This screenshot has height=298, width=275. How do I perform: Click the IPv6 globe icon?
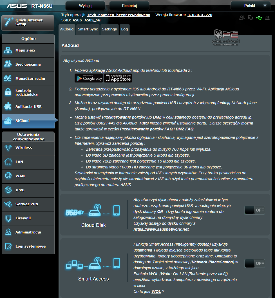tap(8, 190)
